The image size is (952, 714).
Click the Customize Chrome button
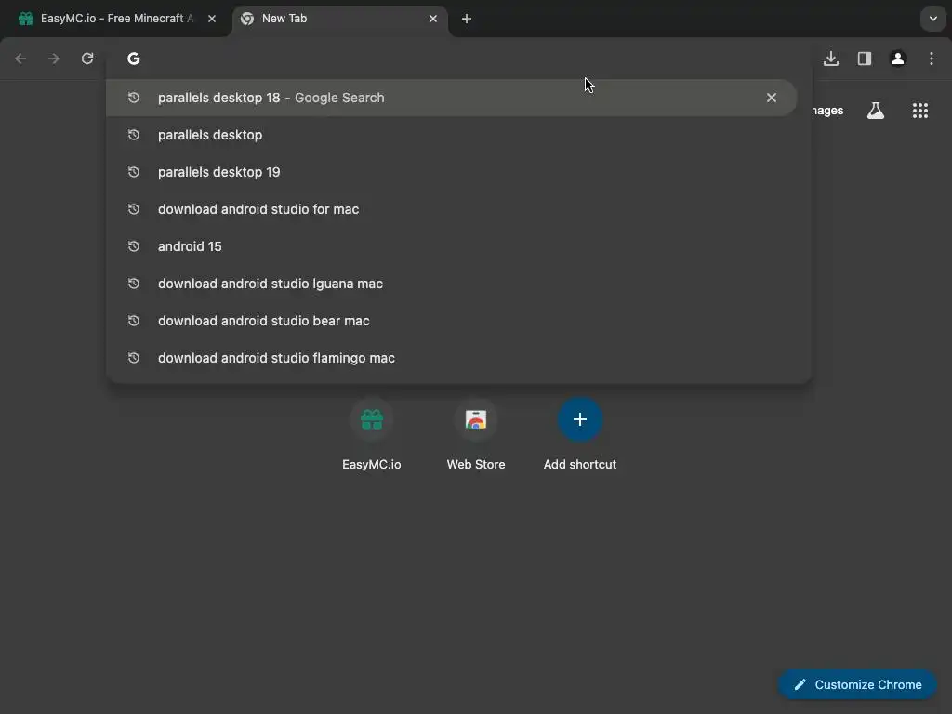click(858, 684)
